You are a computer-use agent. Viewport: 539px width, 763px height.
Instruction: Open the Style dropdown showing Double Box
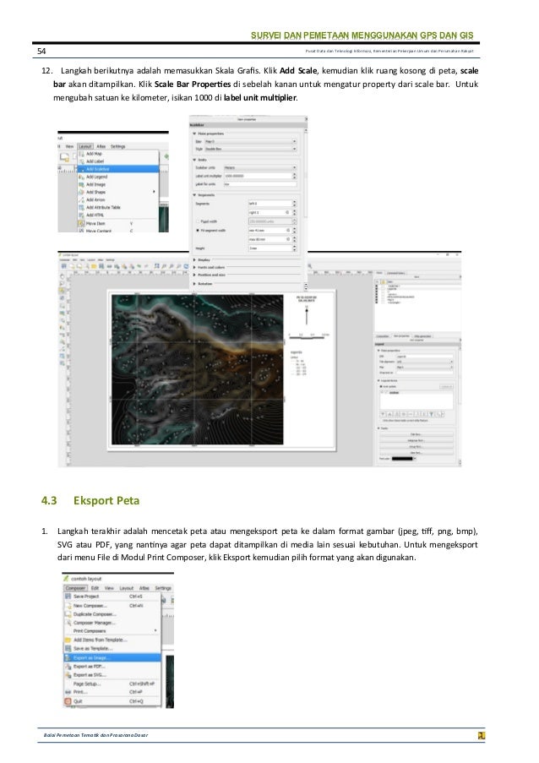[250, 149]
